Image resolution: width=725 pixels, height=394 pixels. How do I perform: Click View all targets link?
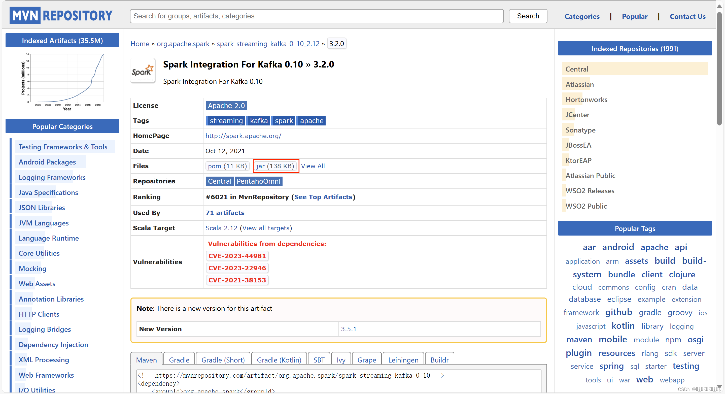click(x=266, y=228)
